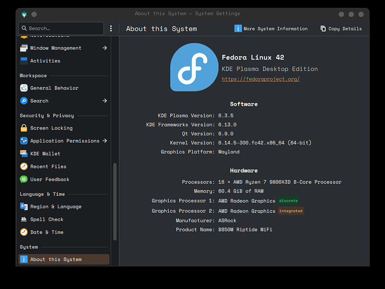
Task: Click KDE Frameworks Version value 6.13.0
Action: pyautogui.click(x=228, y=124)
